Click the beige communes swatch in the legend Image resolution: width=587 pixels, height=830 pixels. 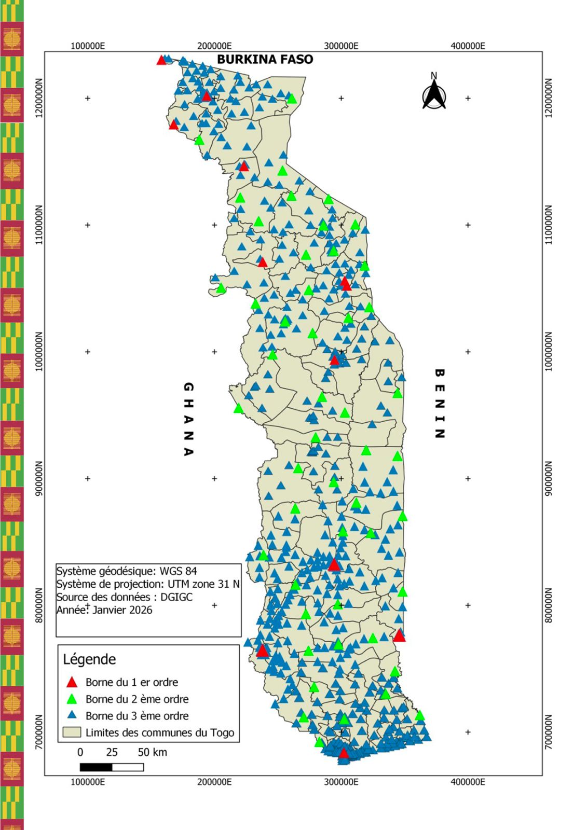(x=72, y=732)
